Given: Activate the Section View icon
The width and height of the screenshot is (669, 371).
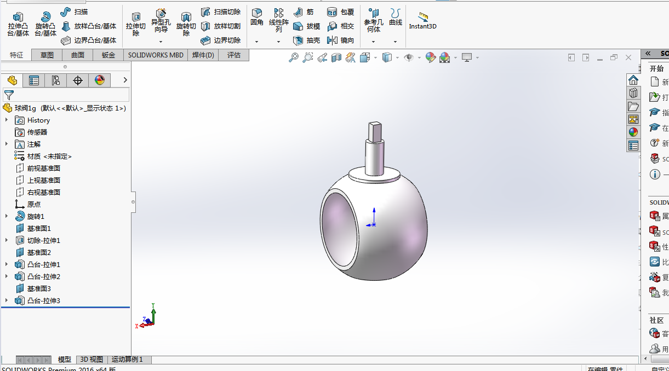Looking at the screenshot, I should pos(336,57).
